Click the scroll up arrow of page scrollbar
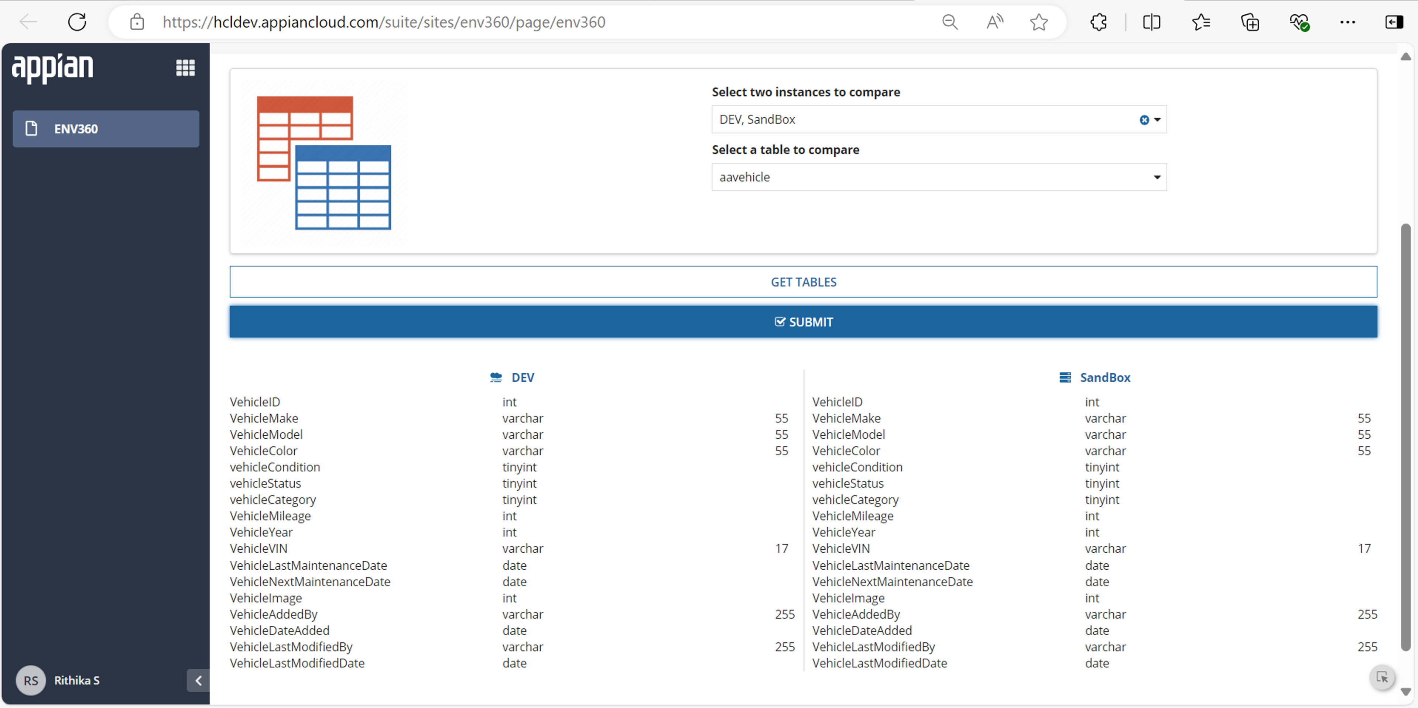The height and width of the screenshot is (708, 1418). click(x=1405, y=57)
